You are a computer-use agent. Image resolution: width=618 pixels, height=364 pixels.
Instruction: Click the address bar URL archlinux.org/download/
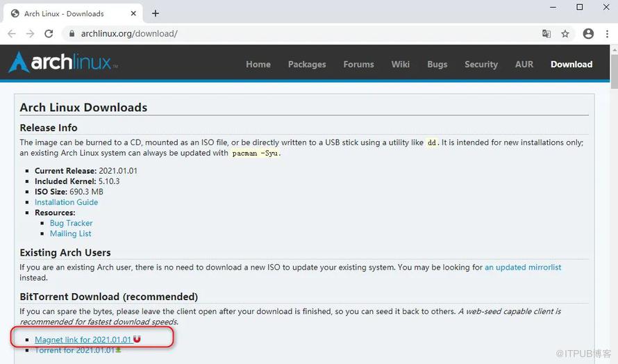pyautogui.click(x=129, y=34)
